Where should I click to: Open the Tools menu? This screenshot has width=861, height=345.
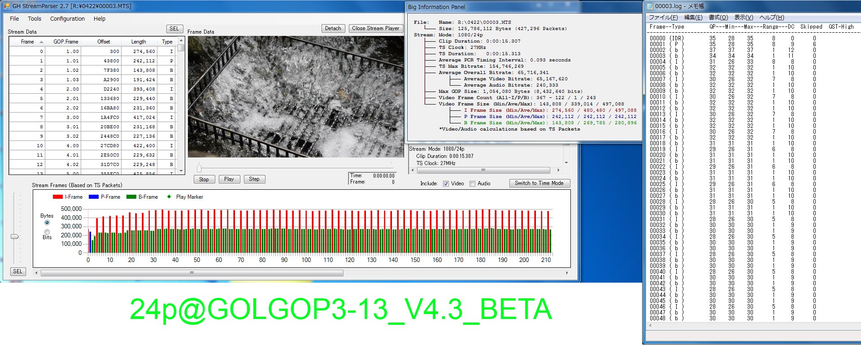pos(35,19)
